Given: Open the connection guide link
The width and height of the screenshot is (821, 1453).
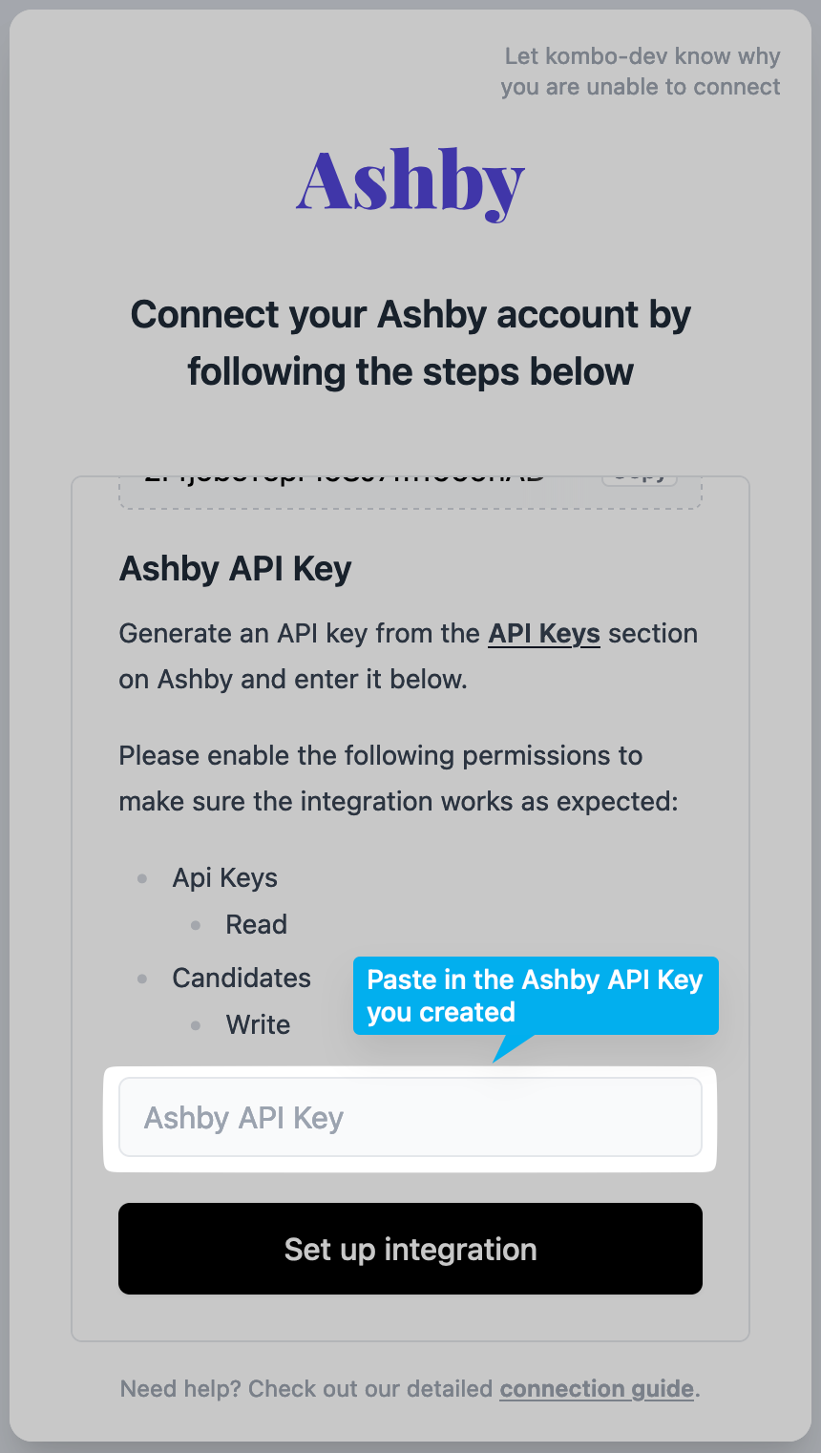Looking at the screenshot, I should point(597,1388).
